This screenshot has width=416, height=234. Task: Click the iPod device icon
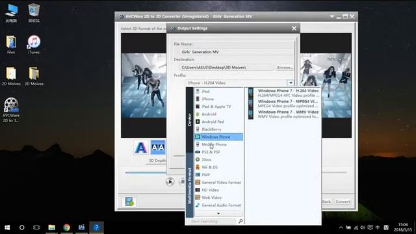(x=198, y=91)
